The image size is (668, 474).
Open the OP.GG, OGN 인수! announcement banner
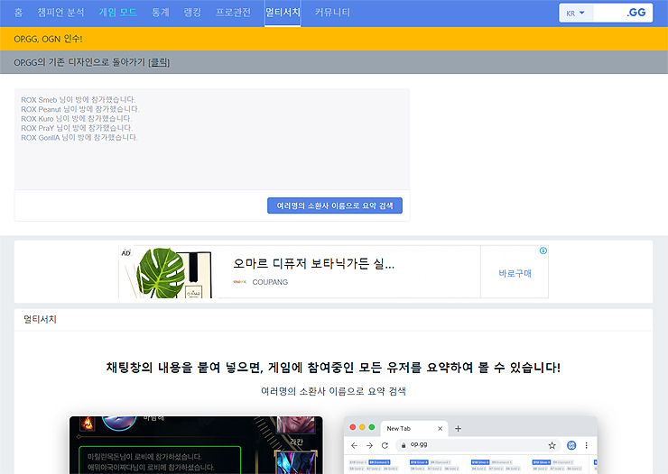click(48, 39)
